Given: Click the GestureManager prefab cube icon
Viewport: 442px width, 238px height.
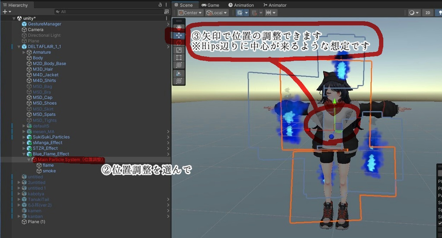Looking at the screenshot, I should (24, 24).
